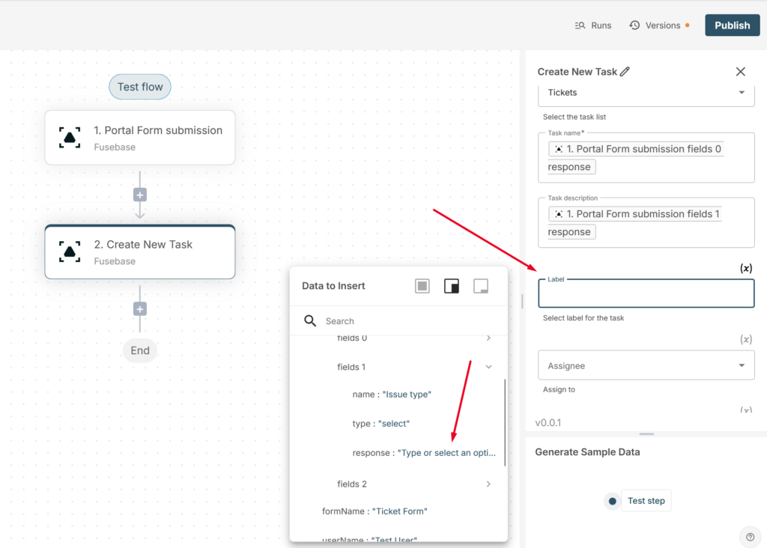Click the End node
Viewport: 767px width, 548px height.
tap(140, 350)
